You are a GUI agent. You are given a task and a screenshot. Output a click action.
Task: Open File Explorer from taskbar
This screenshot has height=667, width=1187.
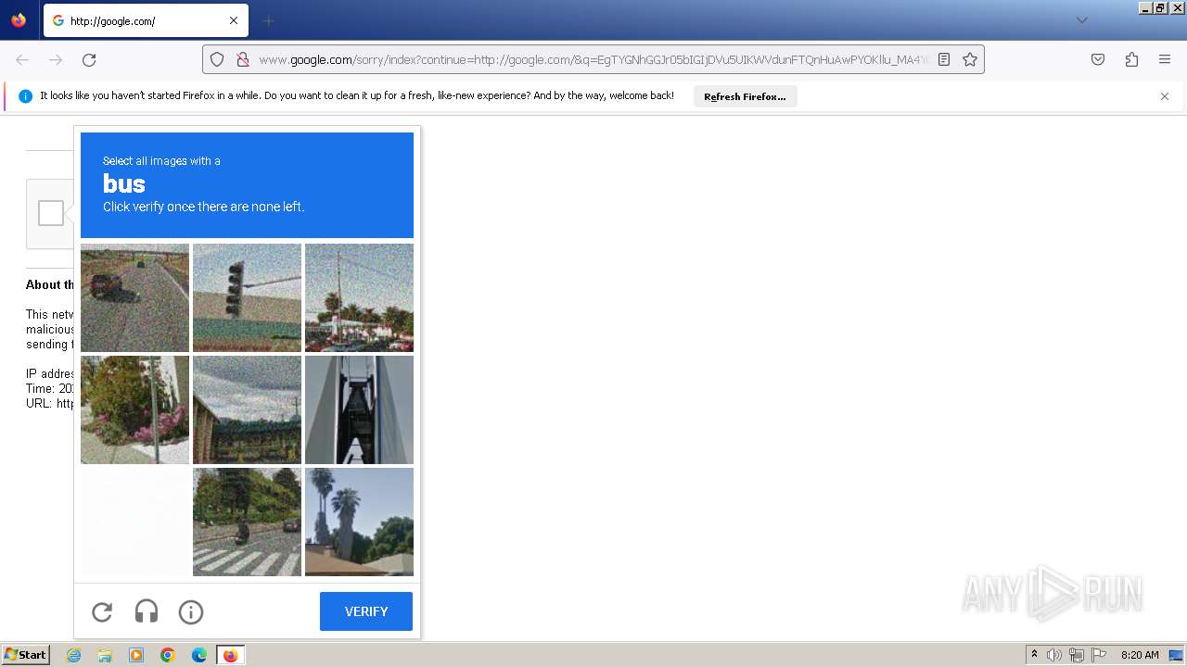(105, 655)
